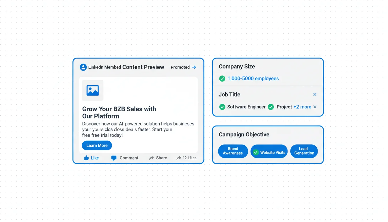Click the thumbs-up Like icon
388x222 pixels.
pyautogui.click(x=86, y=158)
